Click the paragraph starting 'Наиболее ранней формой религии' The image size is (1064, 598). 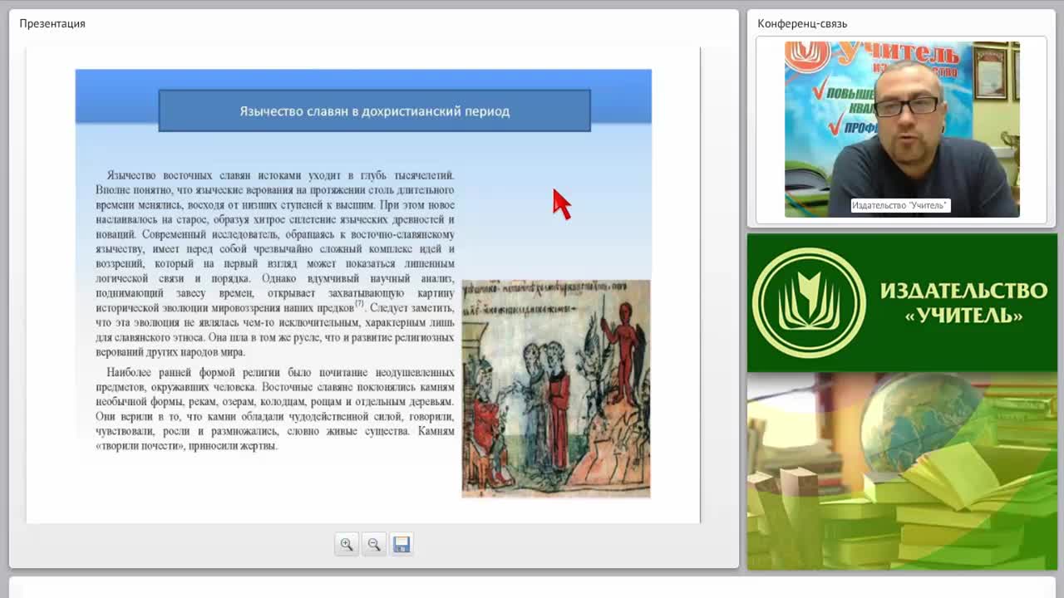(275, 409)
